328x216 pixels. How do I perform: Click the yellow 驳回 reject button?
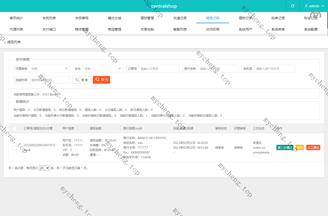click(300, 148)
